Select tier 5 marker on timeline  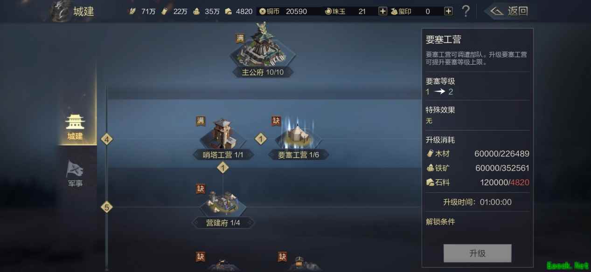pyautogui.click(x=107, y=207)
